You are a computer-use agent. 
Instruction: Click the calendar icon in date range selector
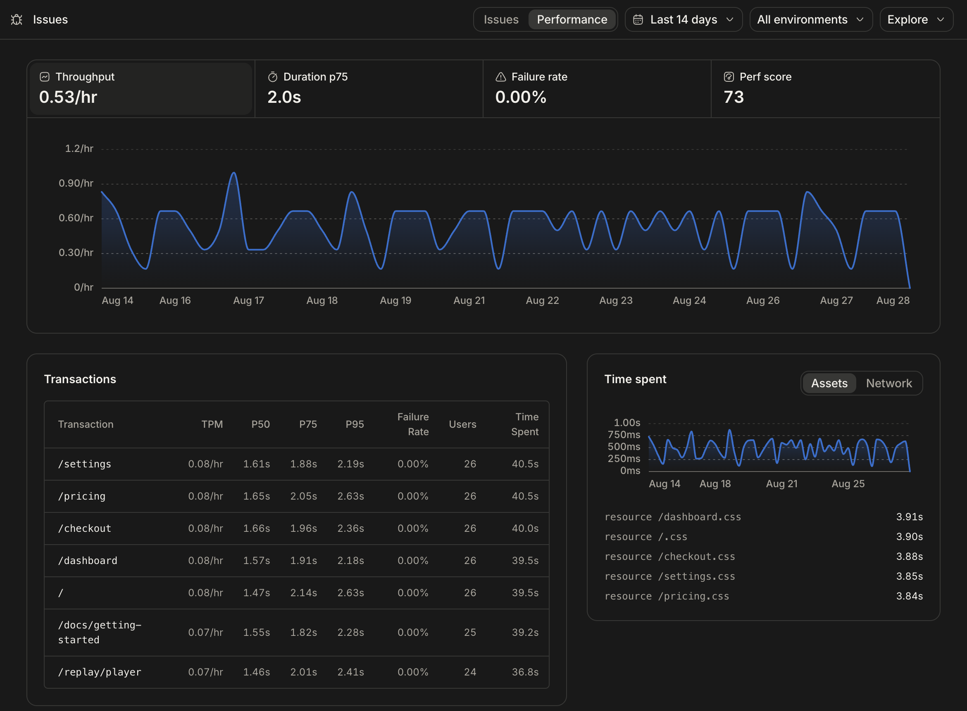[638, 19]
